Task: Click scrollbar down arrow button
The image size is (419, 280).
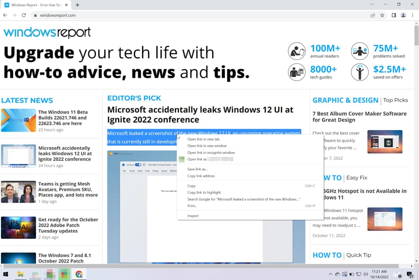Action: (x=417, y=261)
